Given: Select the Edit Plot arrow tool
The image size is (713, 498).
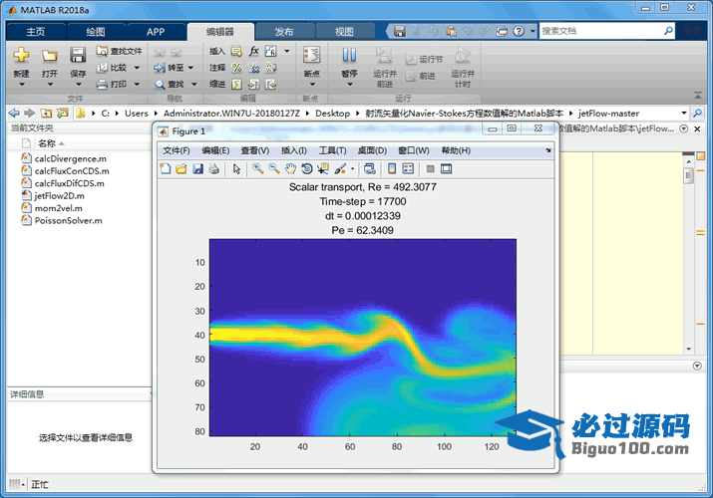Looking at the screenshot, I should tap(236, 169).
